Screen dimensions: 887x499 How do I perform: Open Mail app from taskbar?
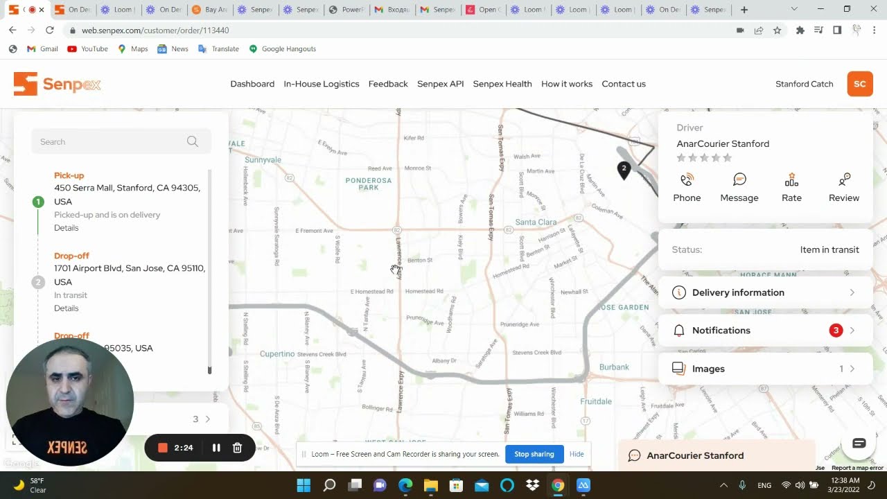coord(482,485)
